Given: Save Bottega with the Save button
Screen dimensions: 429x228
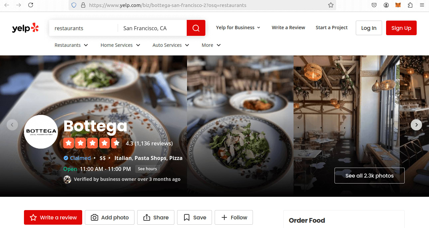Looking at the screenshot, I should tap(195, 217).
